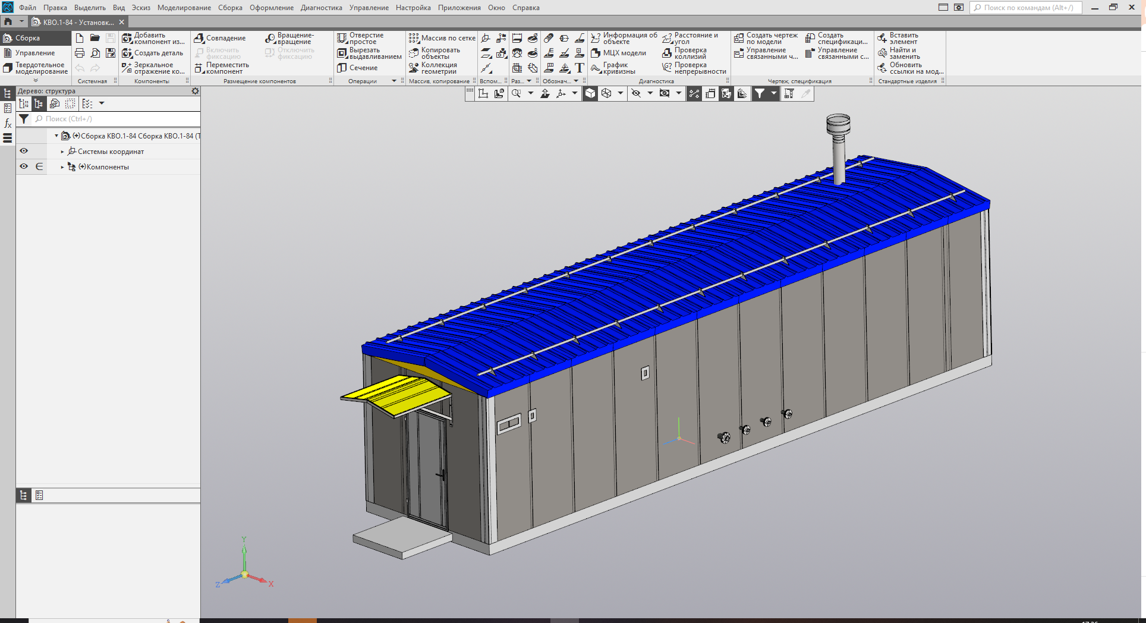Click Create drawing from model button
This screenshot has width=1146, height=623.
[x=739, y=39]
